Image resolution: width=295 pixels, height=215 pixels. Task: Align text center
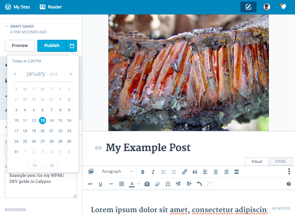[x=216, y=172]
